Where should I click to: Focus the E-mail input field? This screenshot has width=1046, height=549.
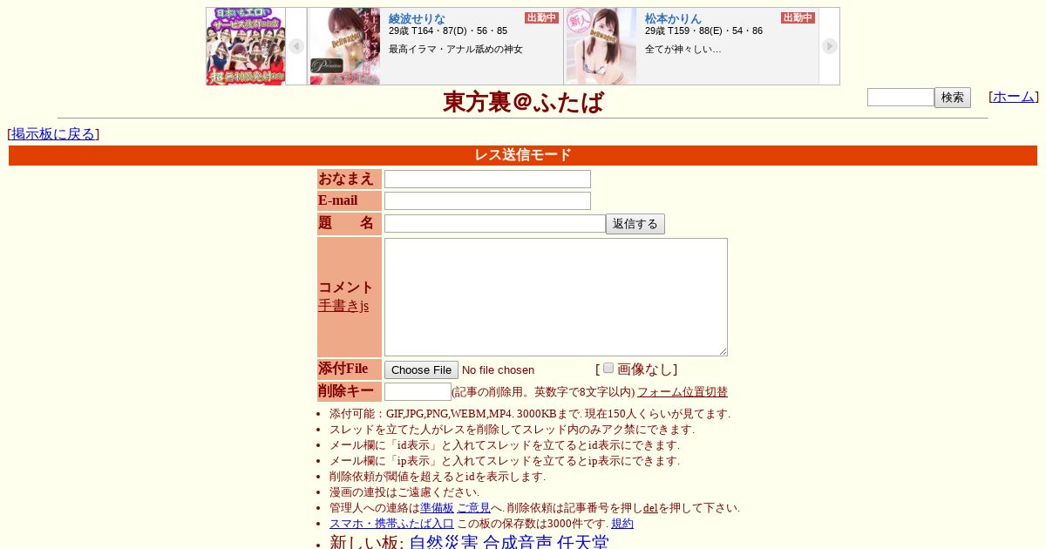[487, 201]
